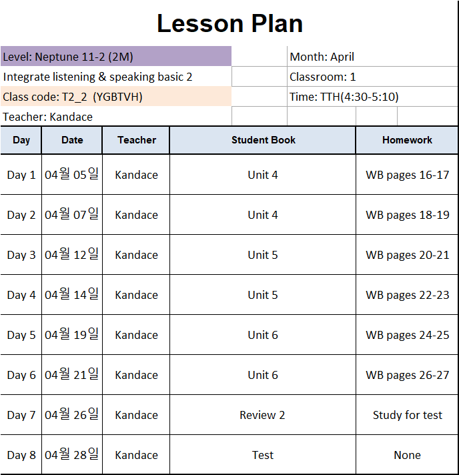Select the 04월 07일 date cell
This screenshot has height=475, width=459.
pos(72,214)
